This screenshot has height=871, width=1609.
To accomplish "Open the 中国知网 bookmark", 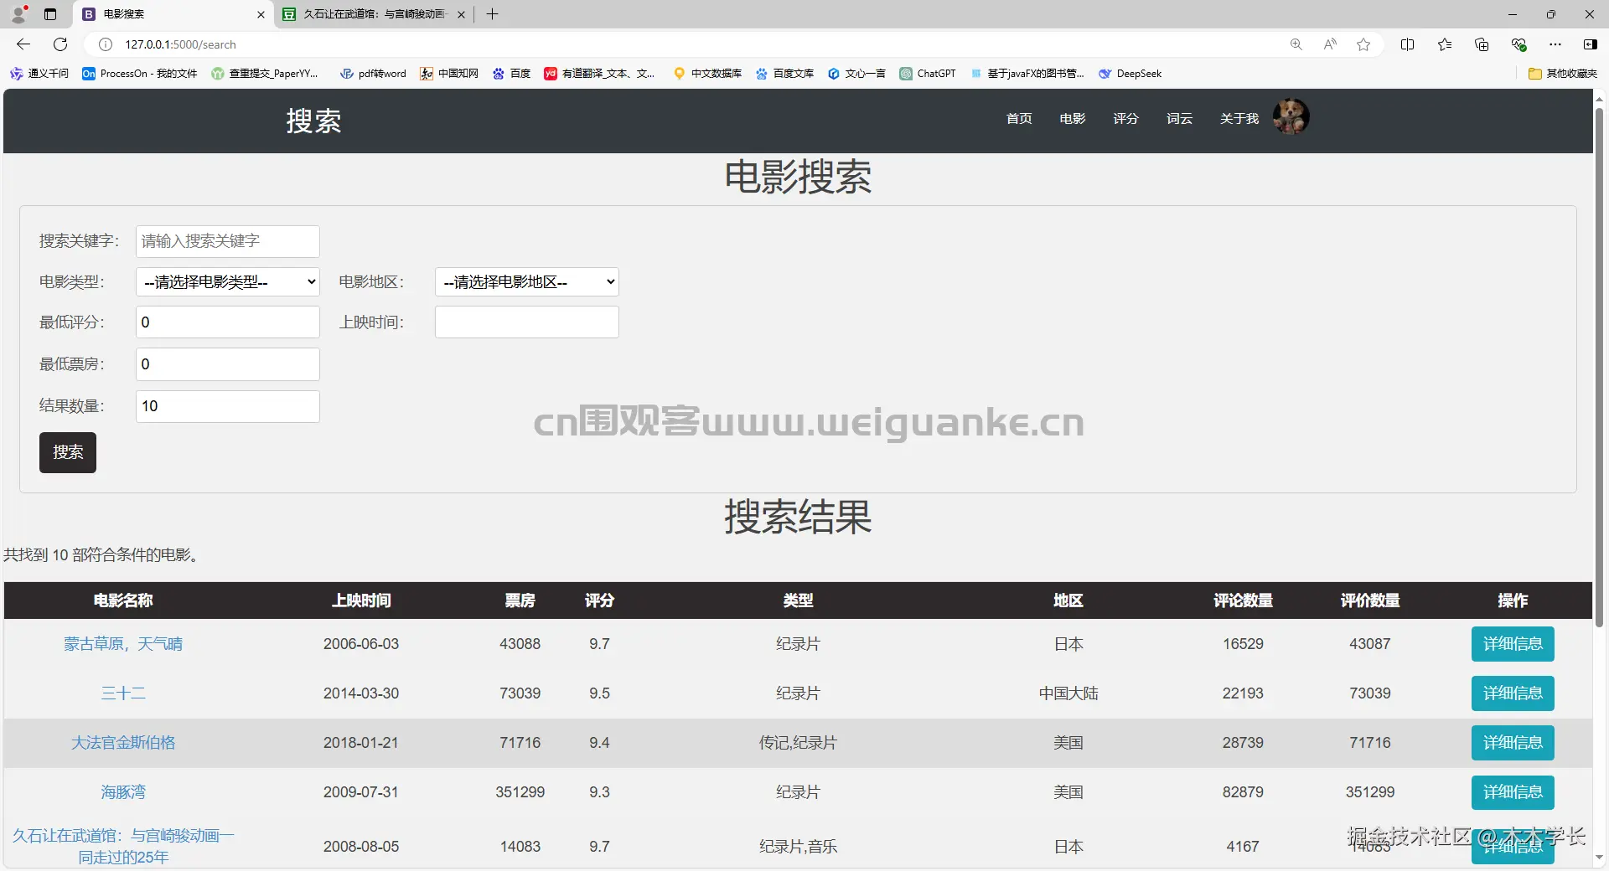I will coord(449,74).
